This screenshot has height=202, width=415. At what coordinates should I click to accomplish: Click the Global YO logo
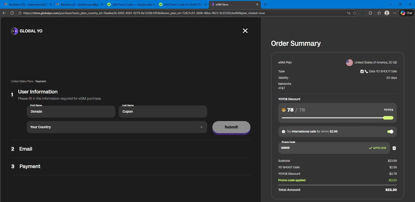(x=27, y=31)
